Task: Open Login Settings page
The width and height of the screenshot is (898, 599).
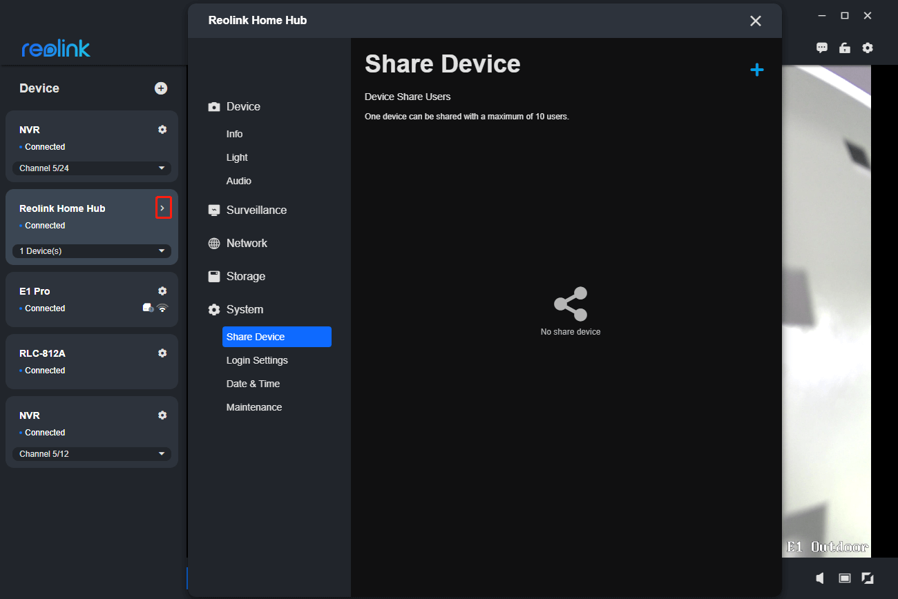Action: (x=257, y=360)
